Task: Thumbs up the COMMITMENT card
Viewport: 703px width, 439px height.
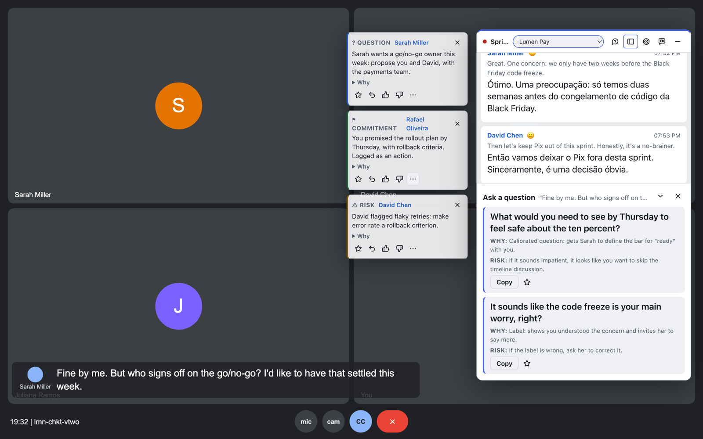Action: tap(386, 179)
